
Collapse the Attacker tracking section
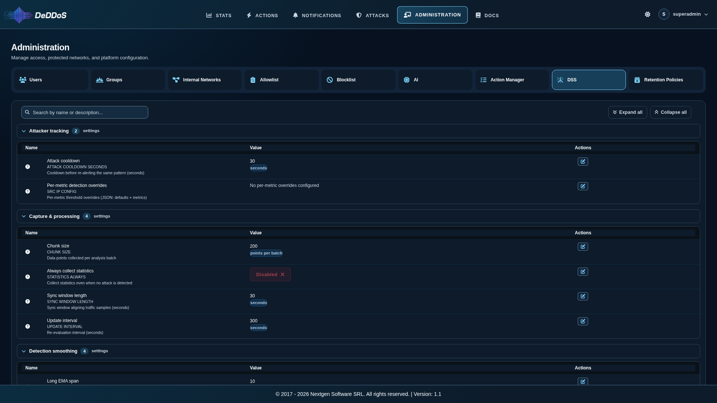click(x=358, y=131)
